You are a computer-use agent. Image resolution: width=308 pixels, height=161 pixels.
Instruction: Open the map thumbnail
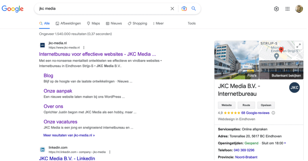(281, 50)
